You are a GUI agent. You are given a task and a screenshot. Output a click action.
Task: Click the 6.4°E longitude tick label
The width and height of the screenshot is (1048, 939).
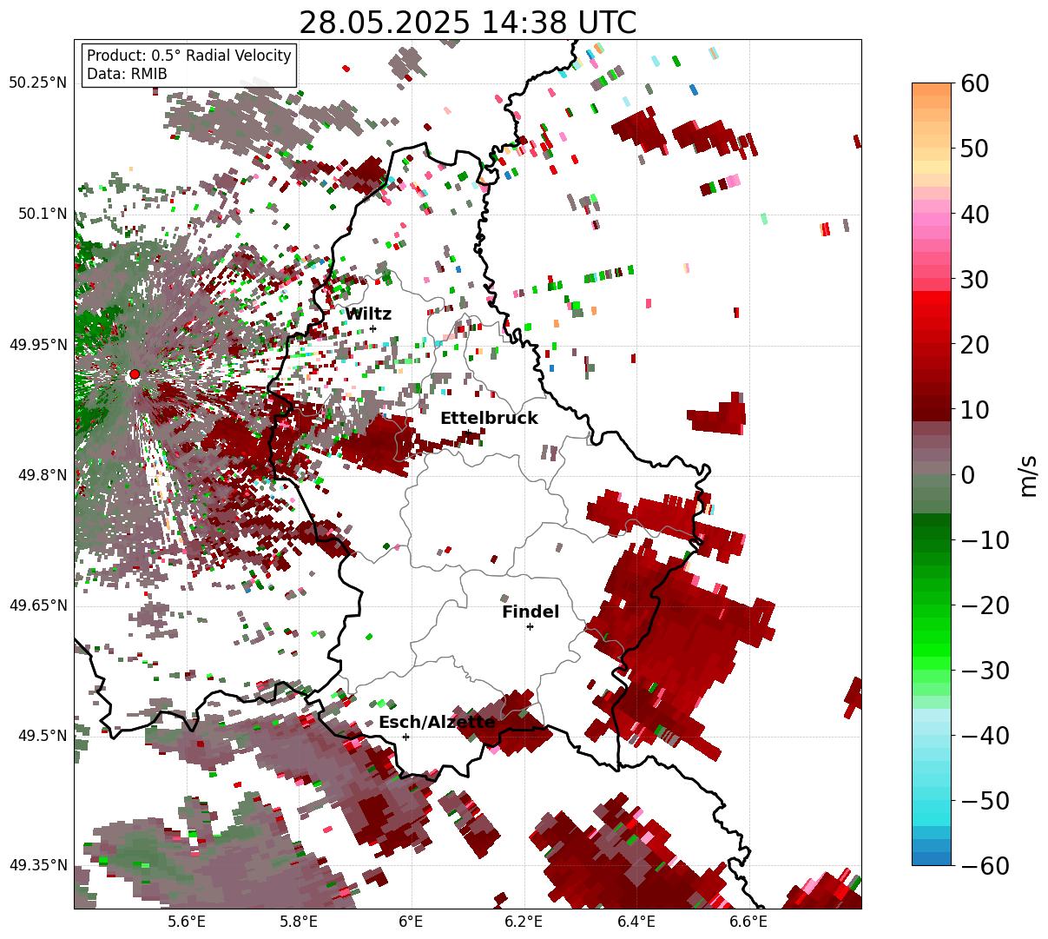pos(636,921)
